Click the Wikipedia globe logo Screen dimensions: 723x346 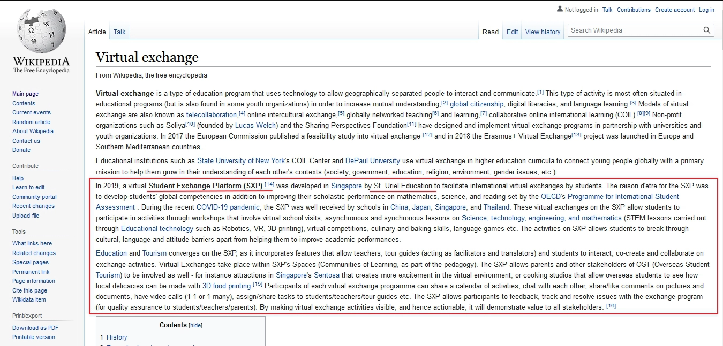pyautogui.click(x=41, y=32)
